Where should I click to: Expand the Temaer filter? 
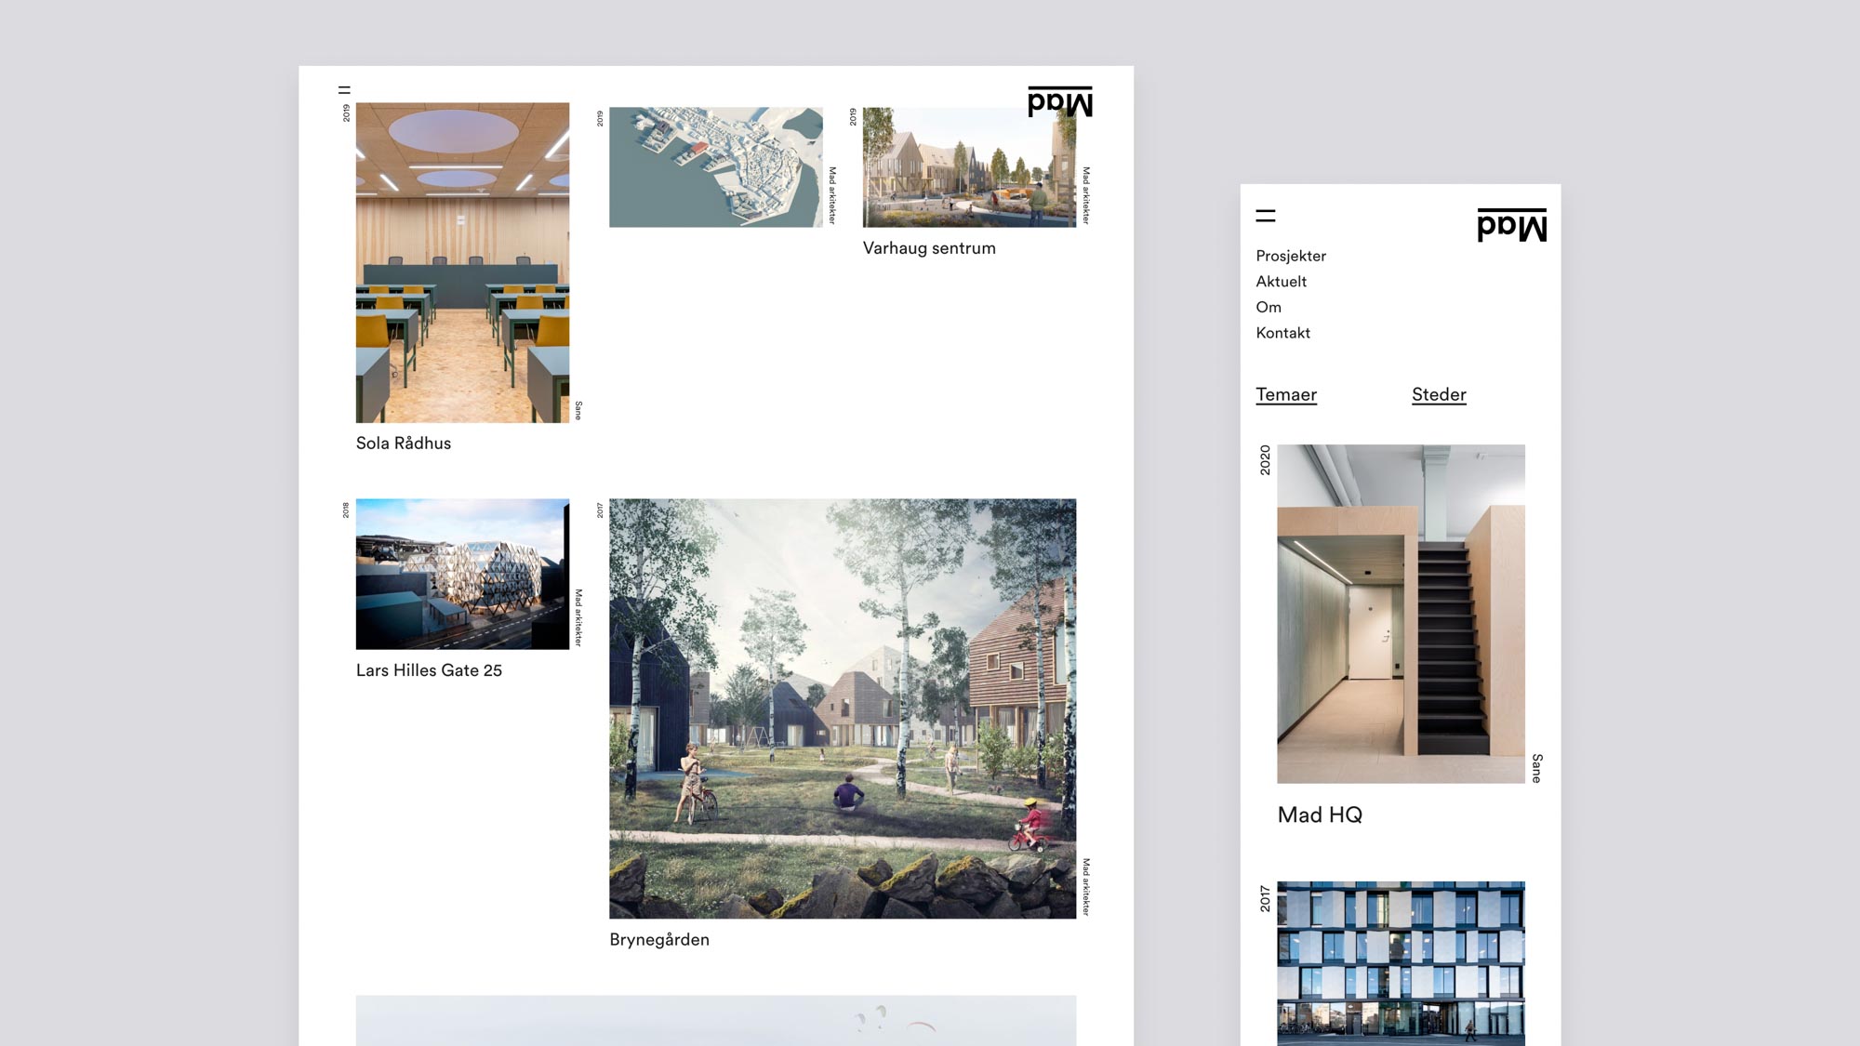(1285, 394)
